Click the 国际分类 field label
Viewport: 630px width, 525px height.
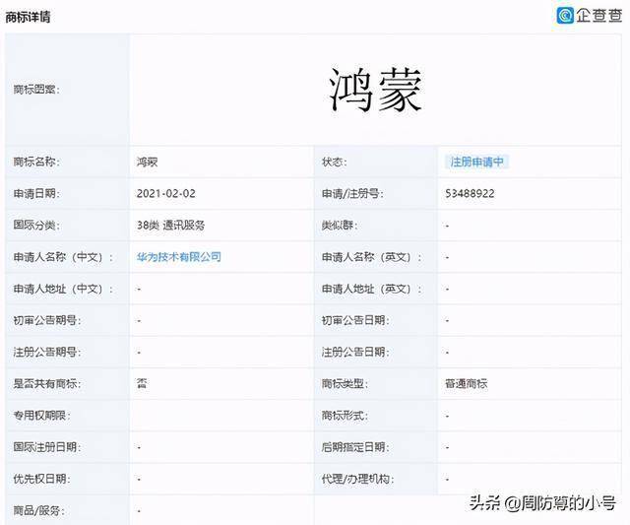pyautogui.click(x=35, y=226)
